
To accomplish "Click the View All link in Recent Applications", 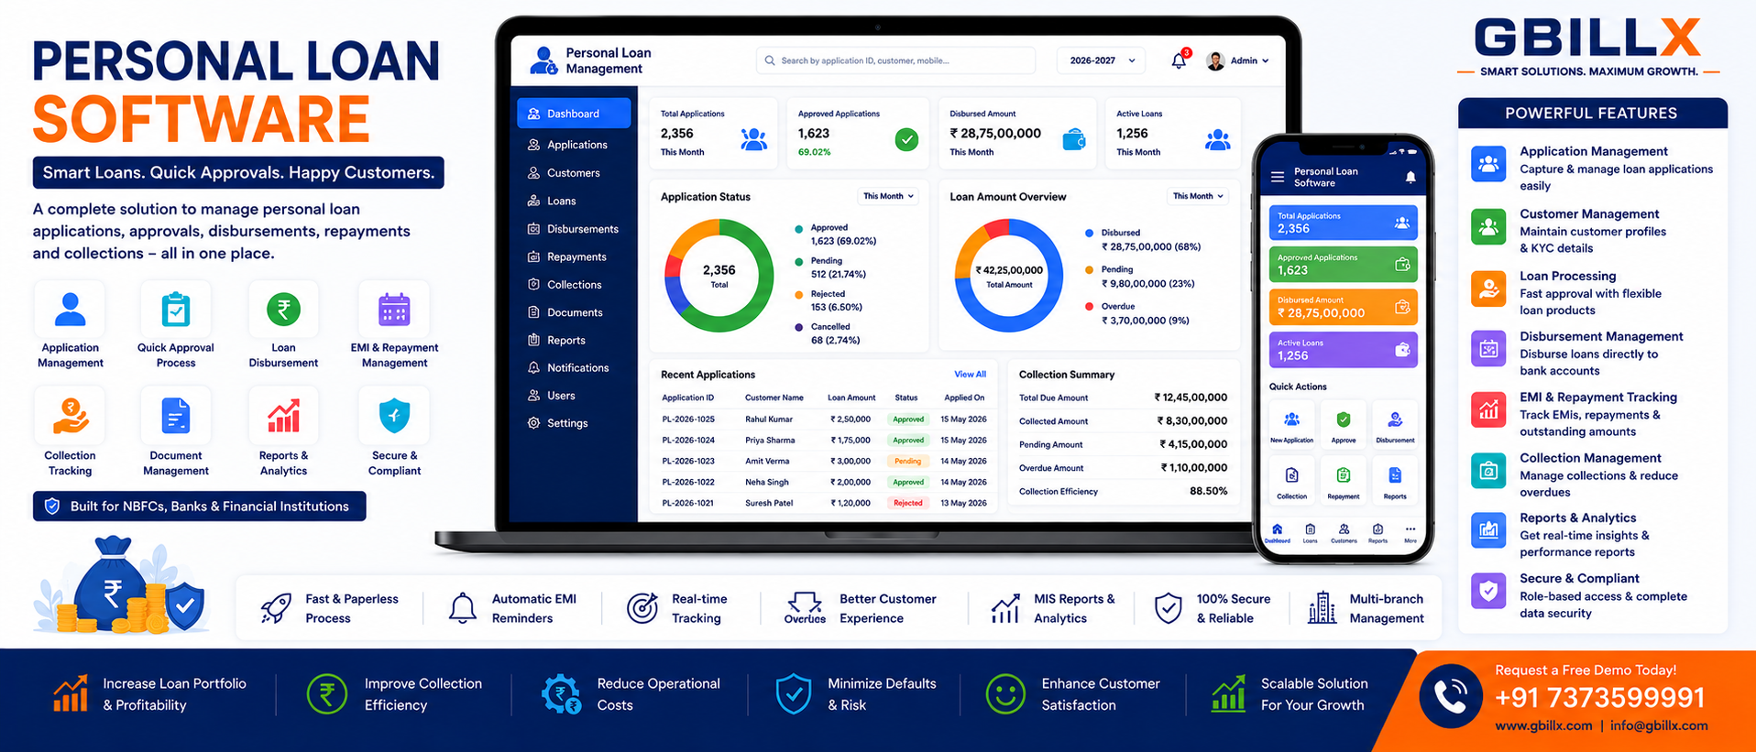I will (970, 375).
